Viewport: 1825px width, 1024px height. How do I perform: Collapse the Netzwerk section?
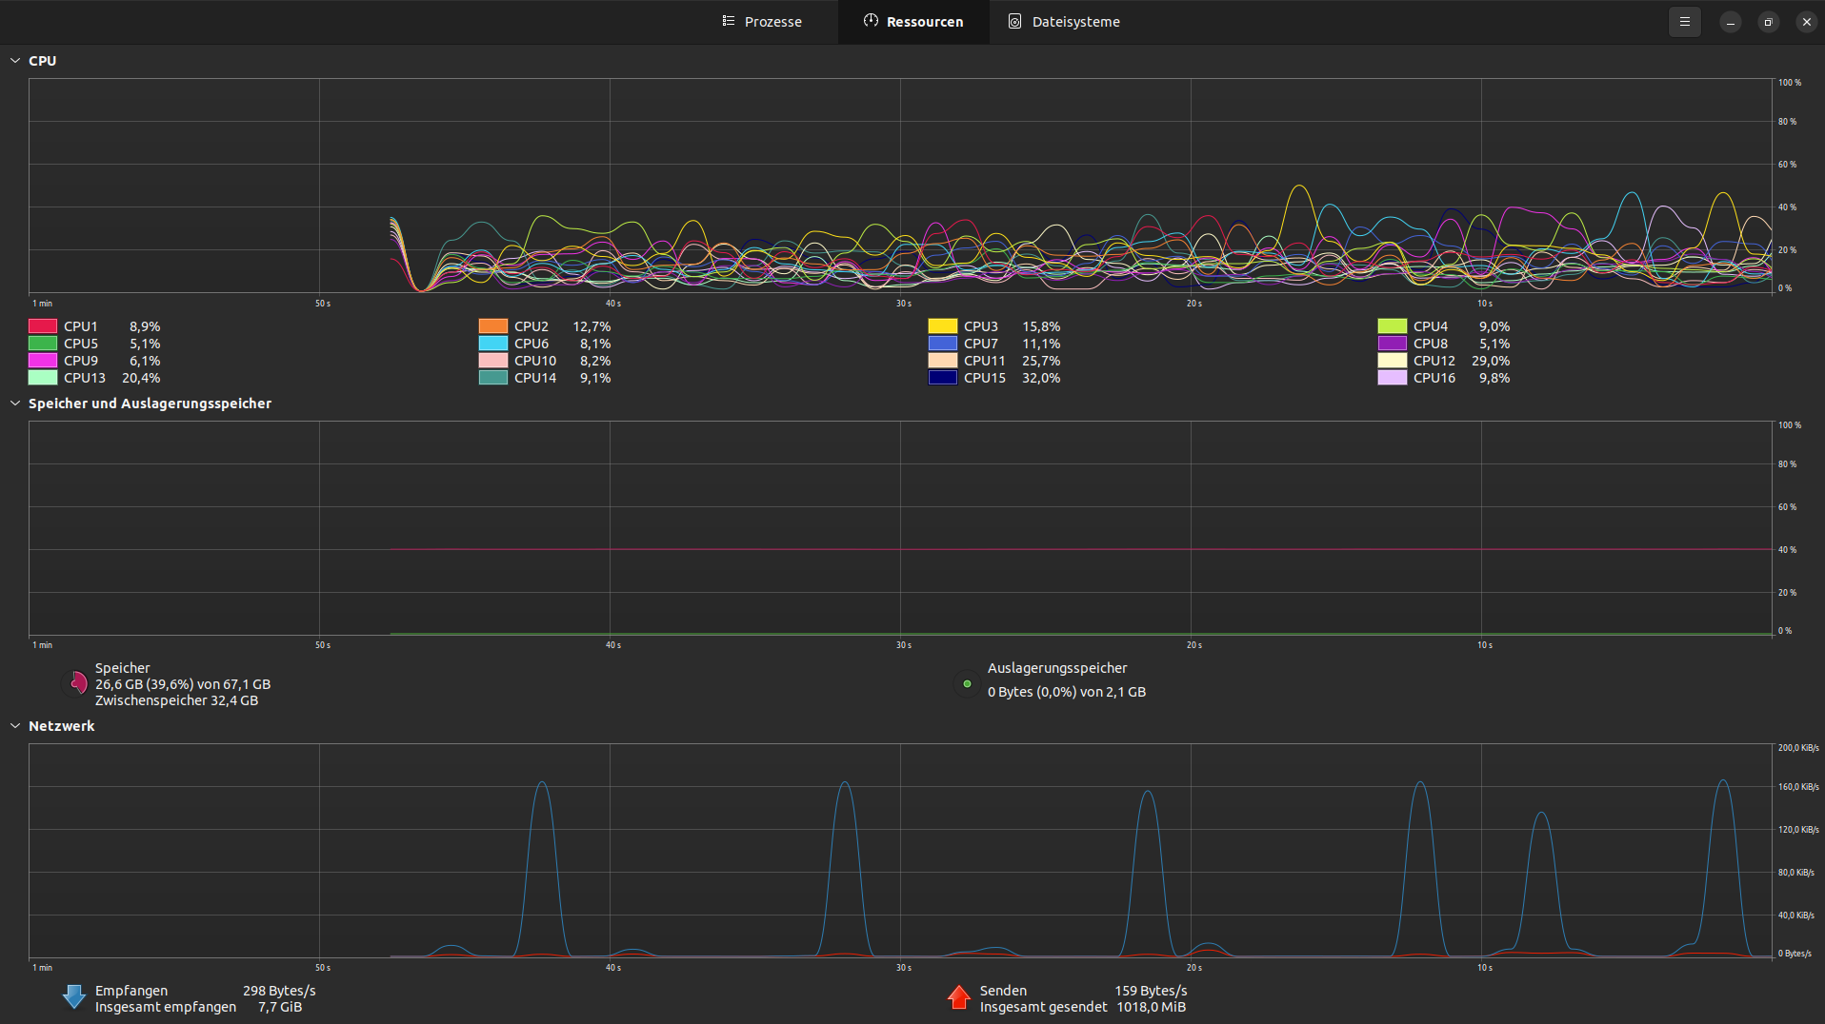coord(15,725)
